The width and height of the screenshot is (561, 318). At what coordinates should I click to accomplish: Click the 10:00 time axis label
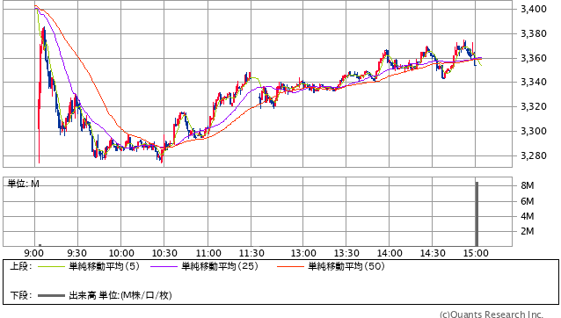click(121, 253)
